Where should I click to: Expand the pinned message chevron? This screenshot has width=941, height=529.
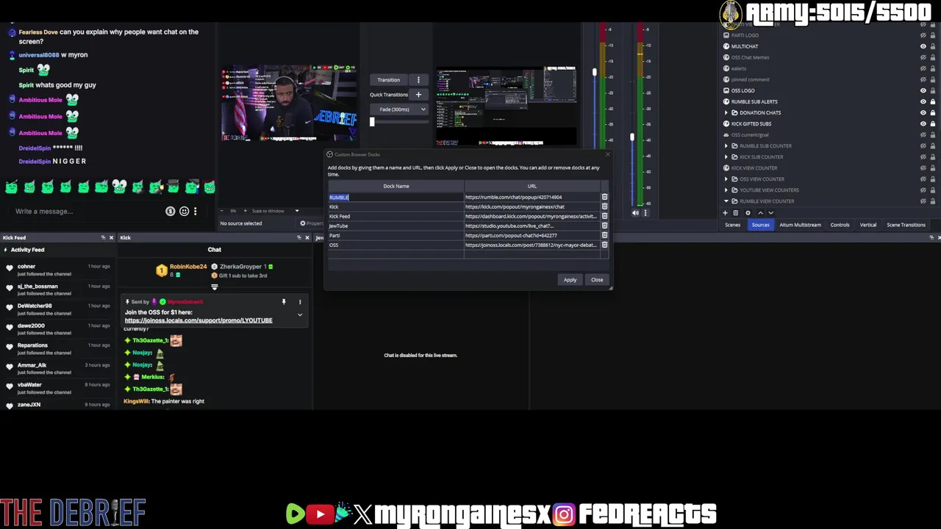(x=299, y=314)
